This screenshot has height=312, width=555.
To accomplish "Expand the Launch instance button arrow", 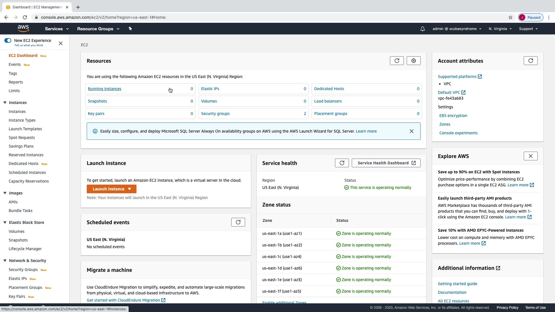I will coord(129,189).
